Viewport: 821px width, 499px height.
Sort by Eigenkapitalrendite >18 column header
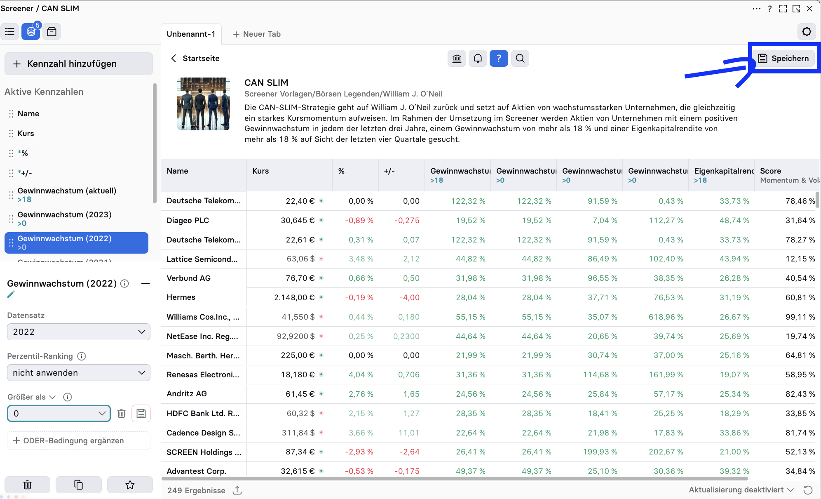coord(722,175)
